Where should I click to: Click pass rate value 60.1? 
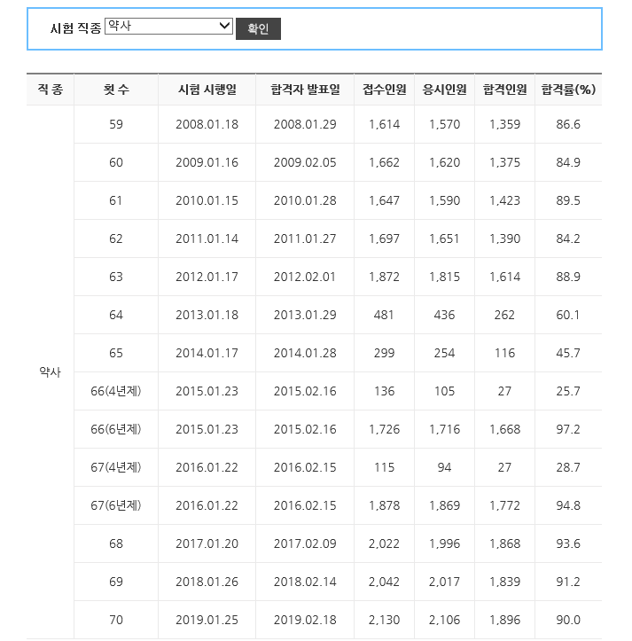click(x=568, y=315)
